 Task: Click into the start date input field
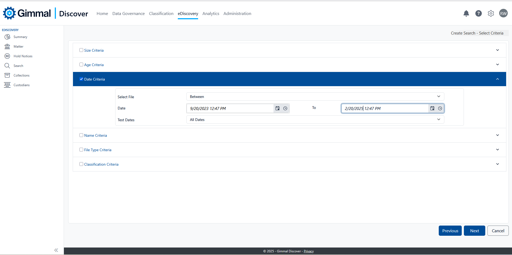pos(230,108)
